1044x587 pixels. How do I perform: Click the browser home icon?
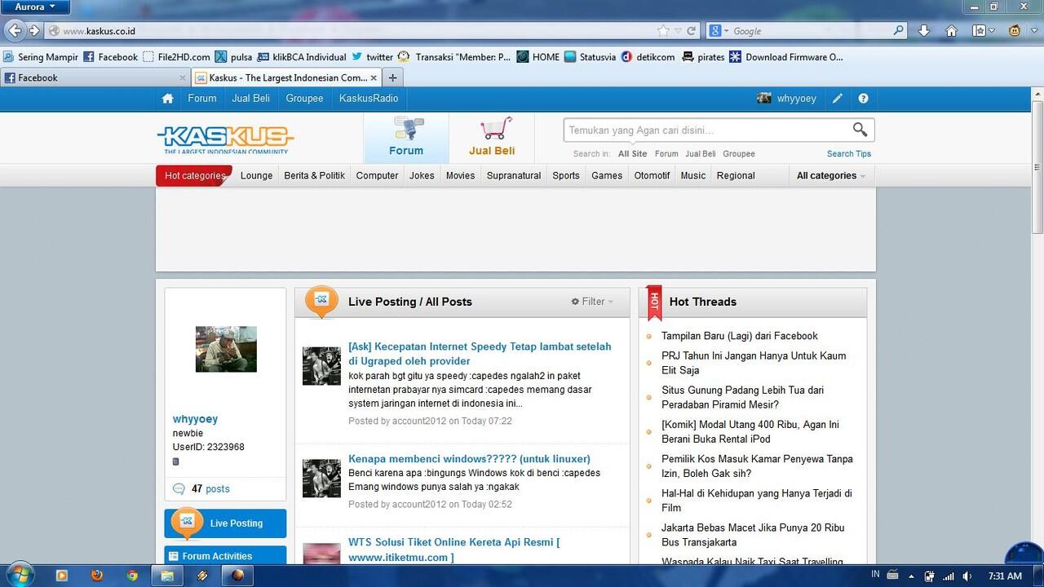951,31
